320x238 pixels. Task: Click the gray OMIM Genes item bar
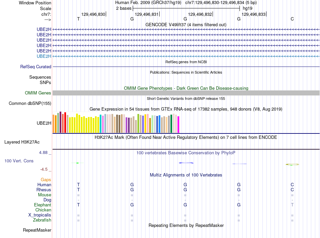[186, 93]
